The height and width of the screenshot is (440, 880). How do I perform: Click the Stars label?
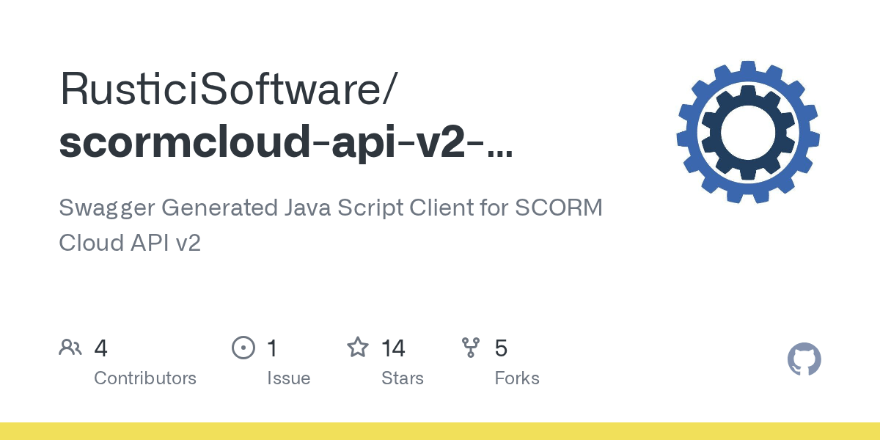pyautogui.click(x=403, y=378)
